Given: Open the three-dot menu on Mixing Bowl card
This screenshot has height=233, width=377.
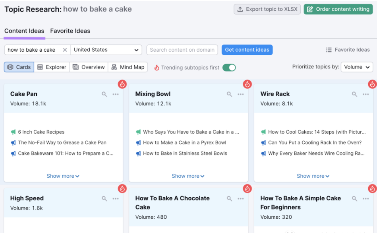Looking at the screenshot, I should [x=240, y=94].
